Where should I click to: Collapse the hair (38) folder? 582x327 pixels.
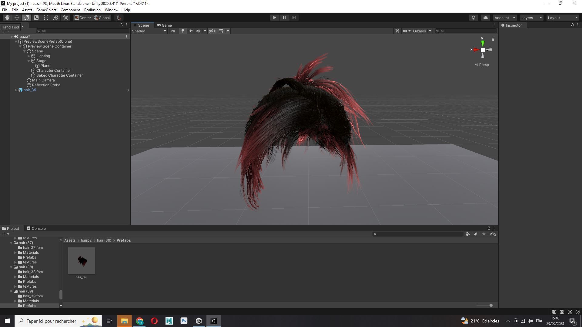pyautogui.click(x=11, y=267)
